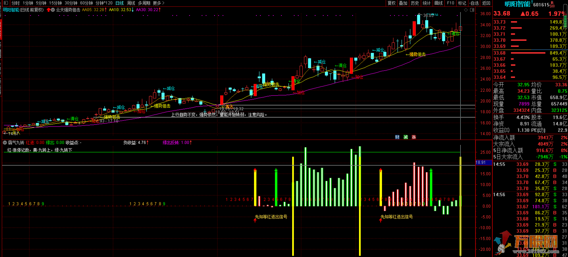
Task: Toggle the left sidebar panel icon
Action: (x=5, y=3)
